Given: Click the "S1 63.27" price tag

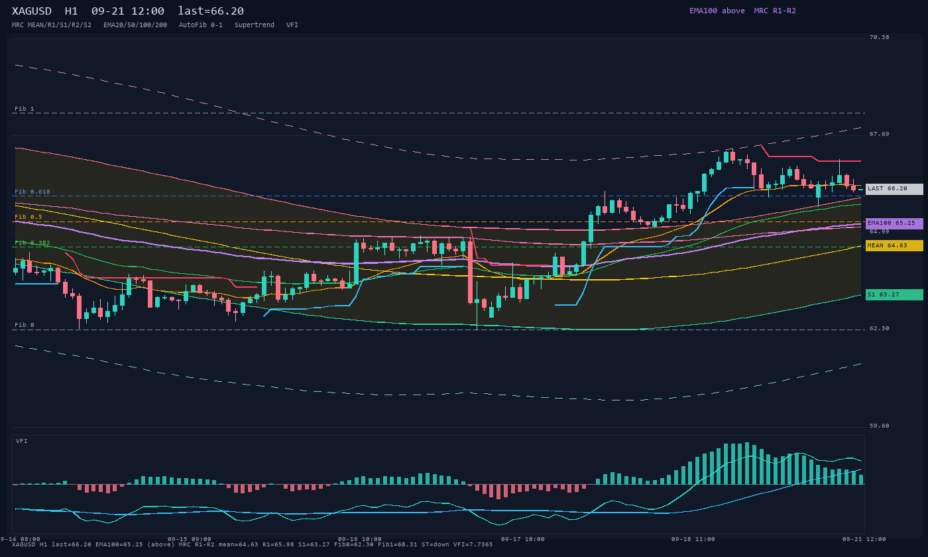Looking at the screenshot, I should [x=894, y=294].
